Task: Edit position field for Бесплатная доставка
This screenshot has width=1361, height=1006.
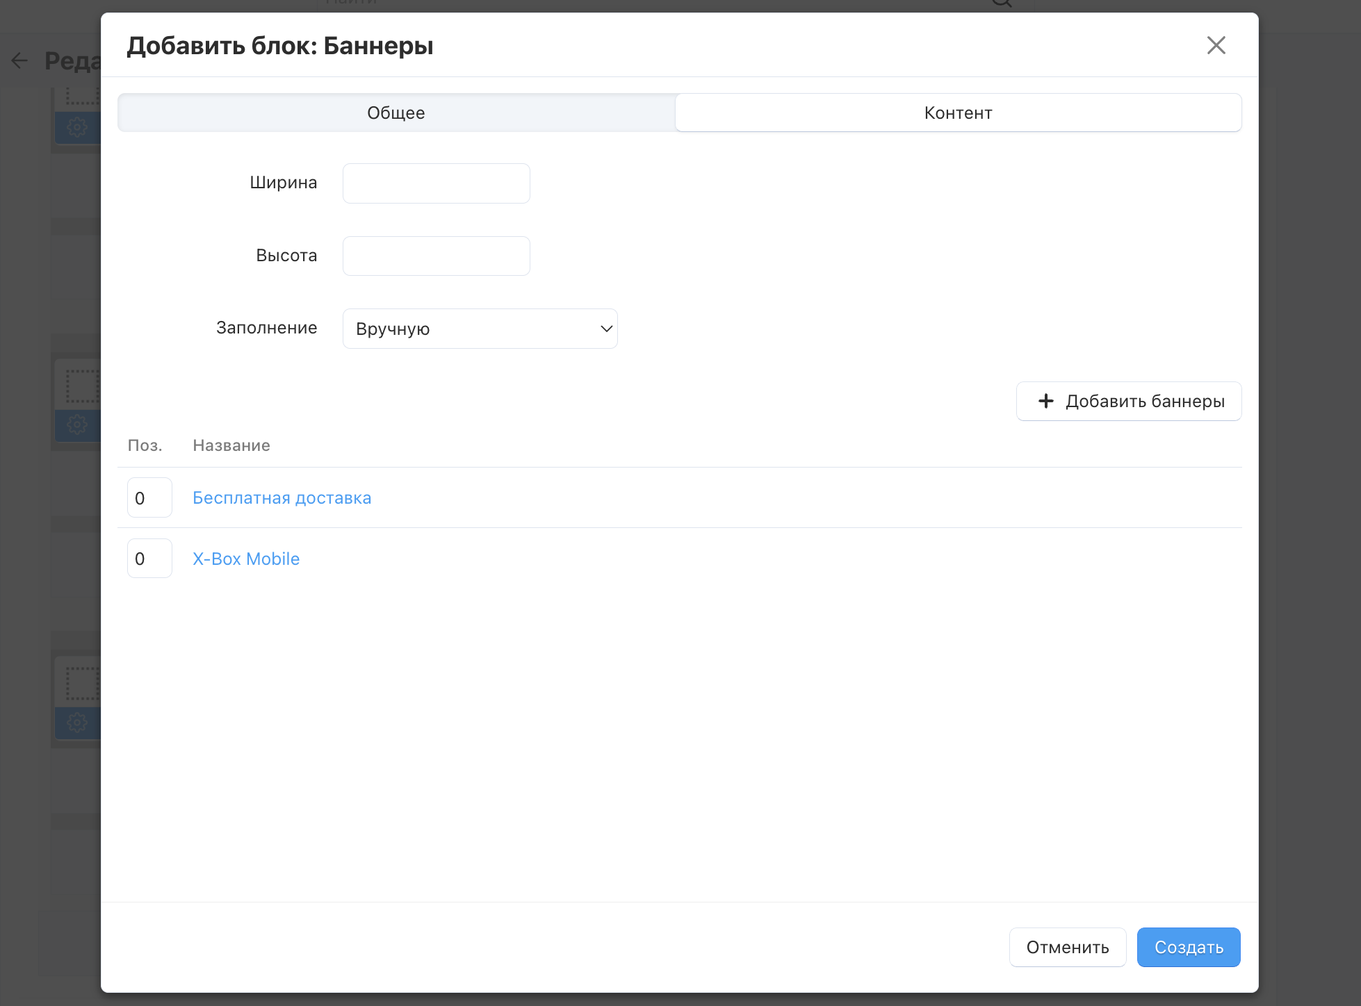Action: pos(149,497)
